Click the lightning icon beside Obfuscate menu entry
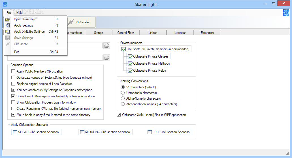Screen dimensions: 292x158 point(8,44)
